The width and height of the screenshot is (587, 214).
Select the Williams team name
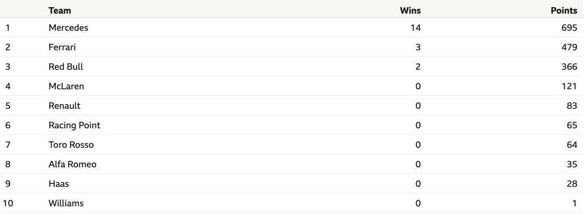tap(66, 203)
